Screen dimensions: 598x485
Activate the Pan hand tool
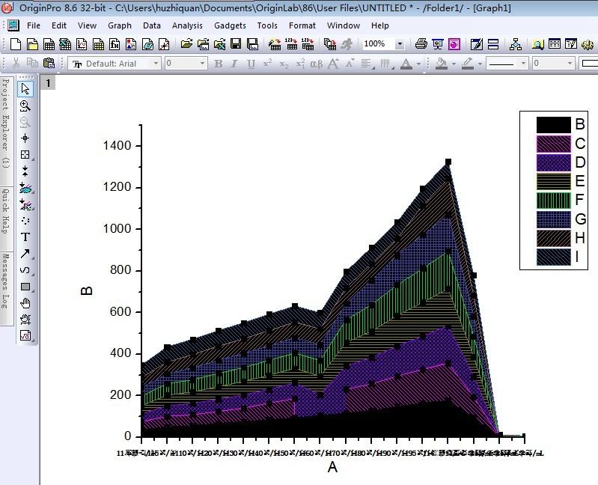click(25, 303)
